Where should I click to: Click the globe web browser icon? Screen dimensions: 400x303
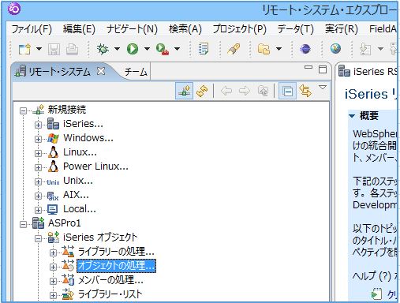click(x=335, y=49)
